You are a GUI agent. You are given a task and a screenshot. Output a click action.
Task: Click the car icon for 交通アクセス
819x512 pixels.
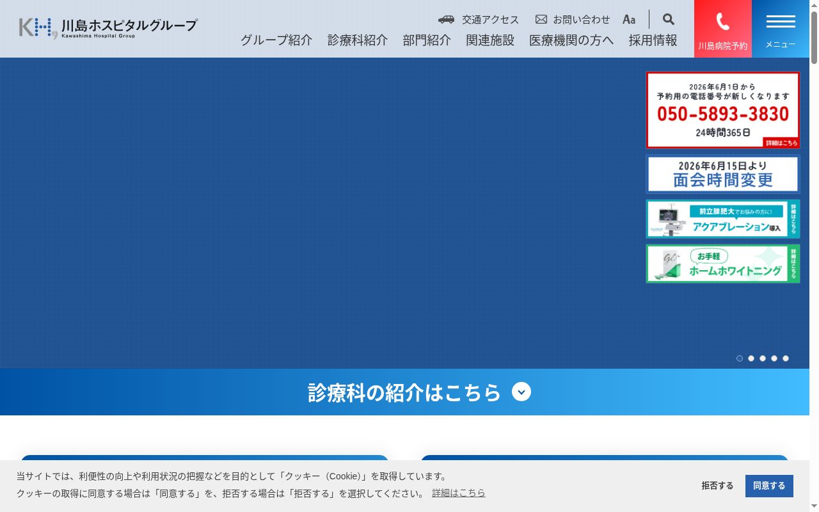click(x=446, y=19)
